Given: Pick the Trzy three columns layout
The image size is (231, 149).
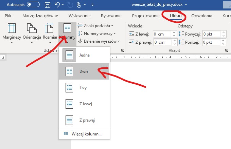Looking at the screenshot, I should click(x=84, y=87).
